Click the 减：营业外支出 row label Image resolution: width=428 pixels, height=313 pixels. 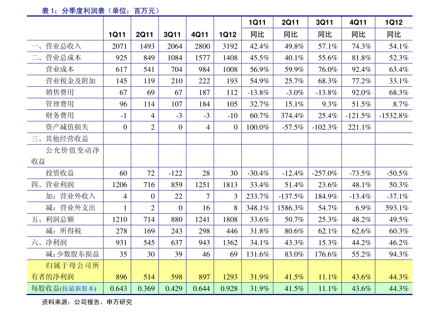pos(70,208)
